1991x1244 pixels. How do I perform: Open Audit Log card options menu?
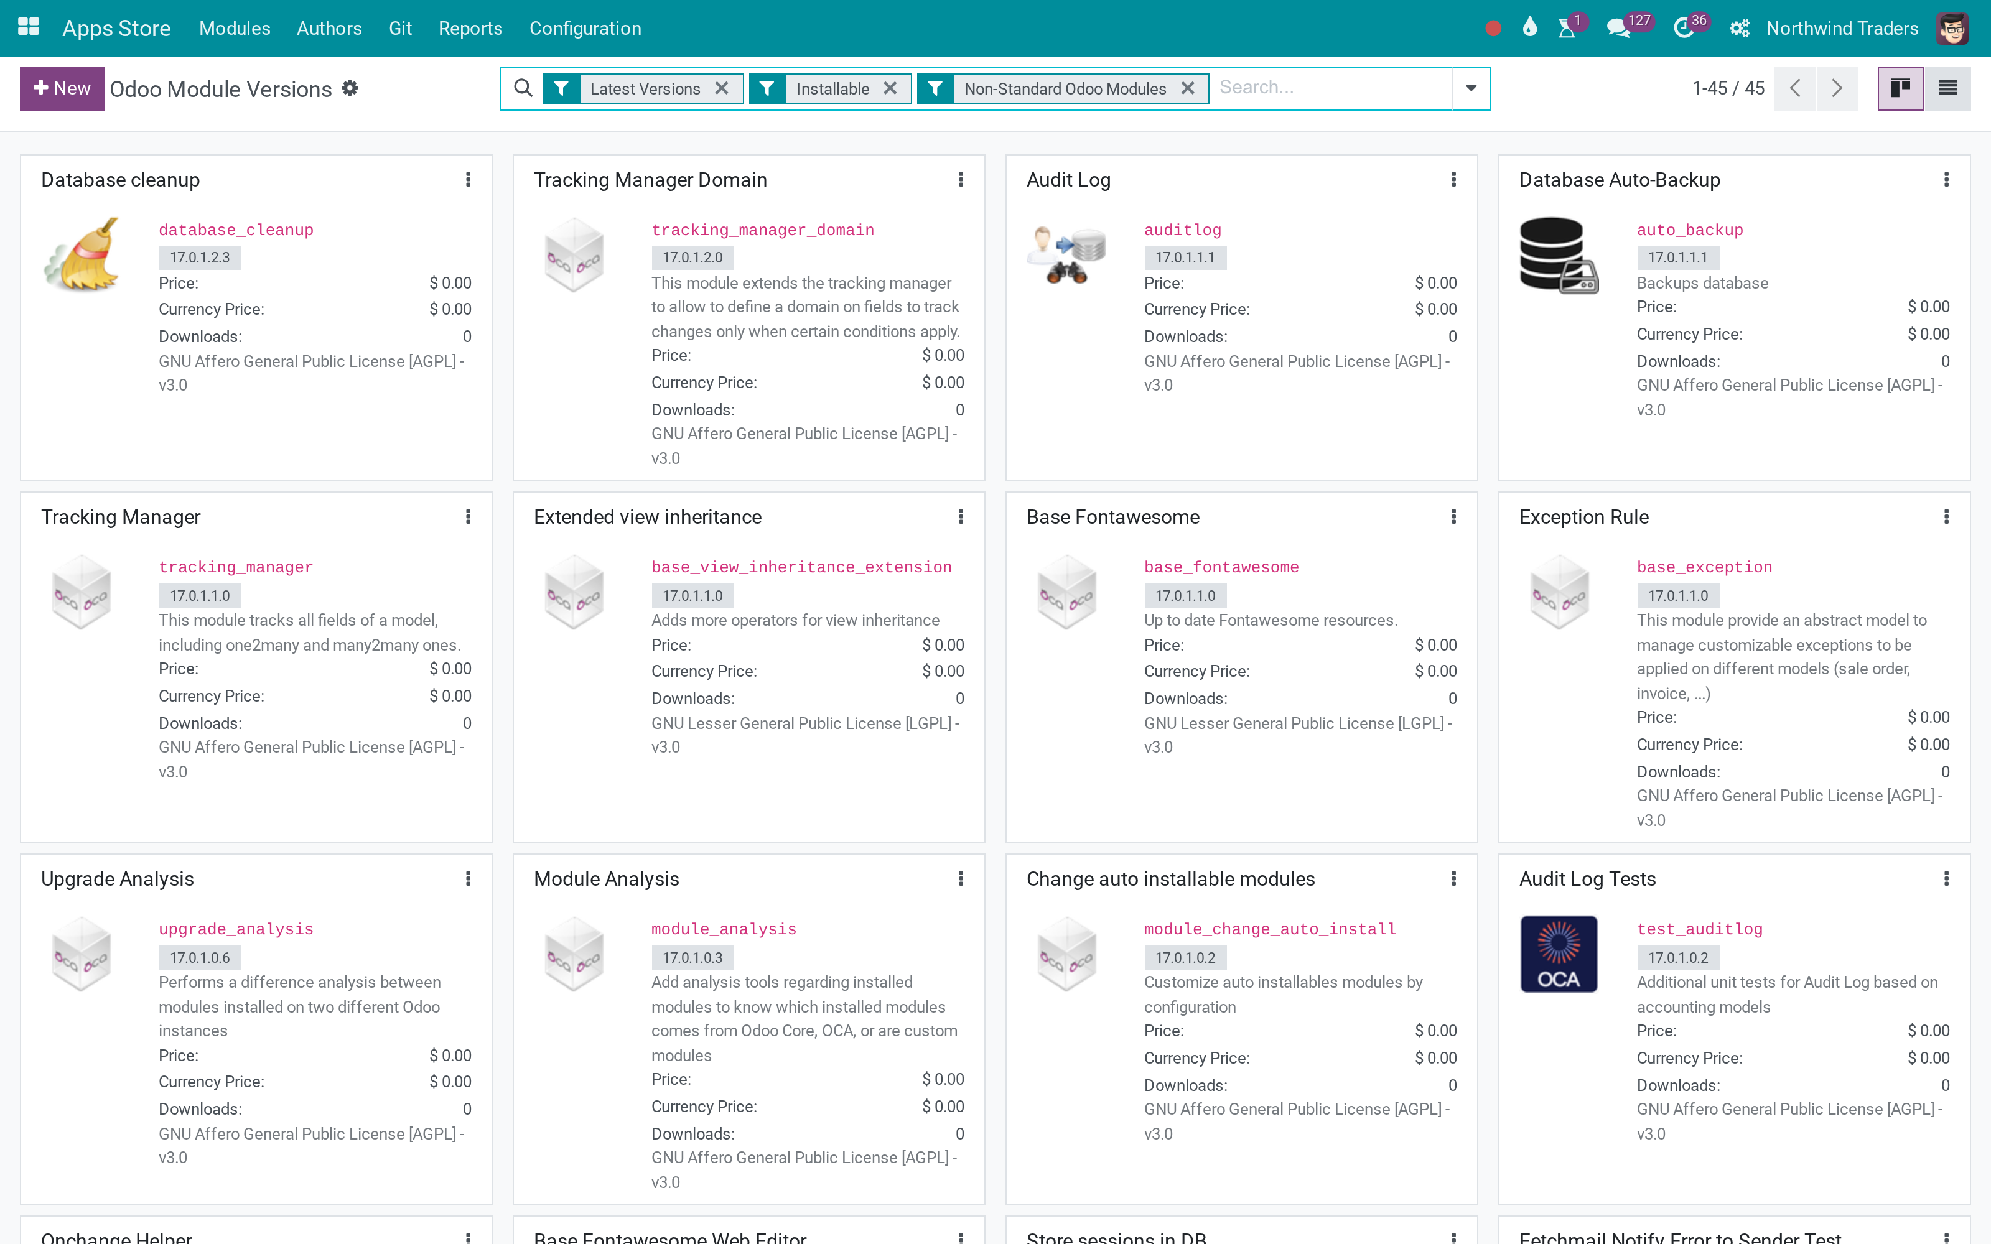pyautogui.click(x=1454, y=179)
